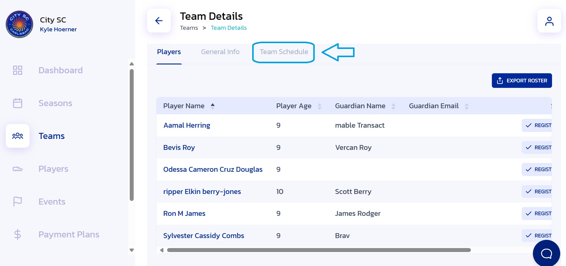Click Kyle Hoerner user name
Viewport: 566px width, 266px height.
(x=58, y=29)
